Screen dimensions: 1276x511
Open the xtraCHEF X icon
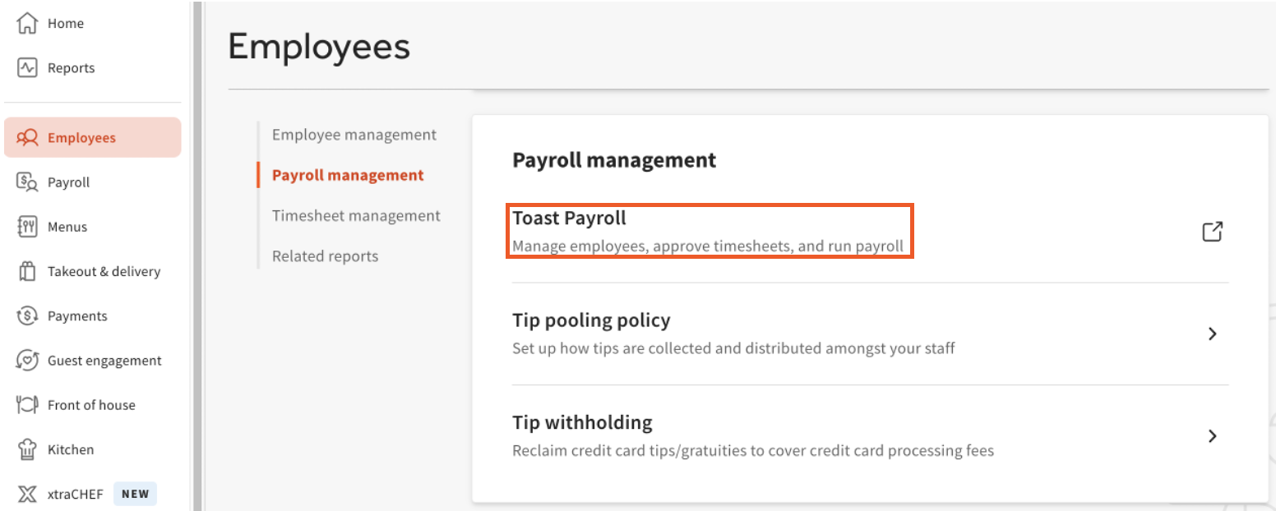point(27,494)
